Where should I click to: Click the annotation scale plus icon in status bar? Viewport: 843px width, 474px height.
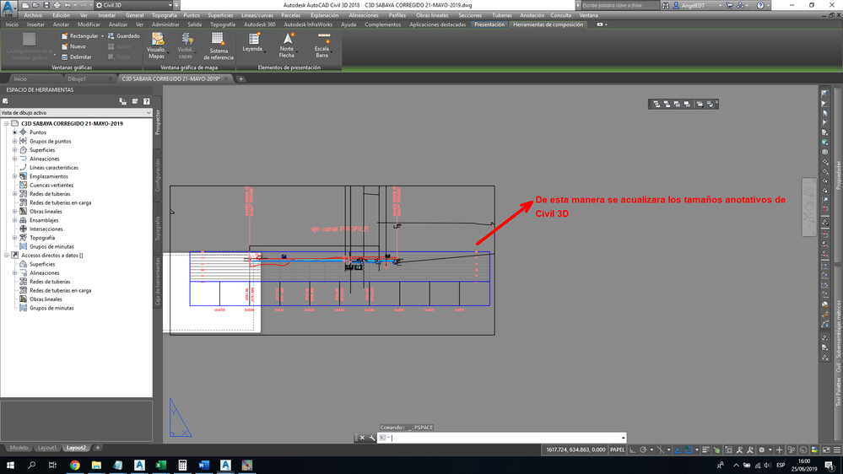pyautogui.click(x=779, y=450)
